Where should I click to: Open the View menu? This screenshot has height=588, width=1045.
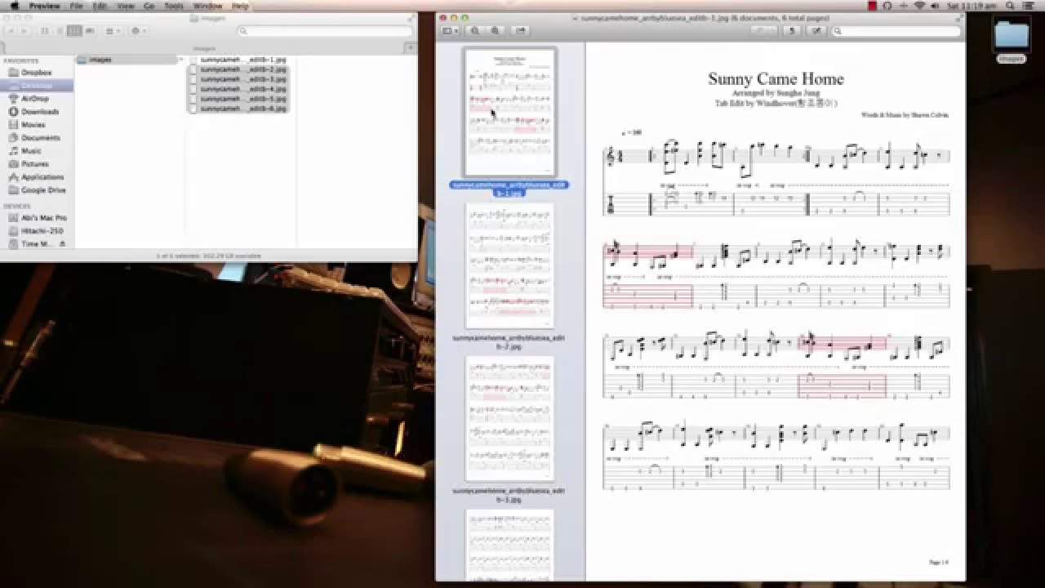126,6
